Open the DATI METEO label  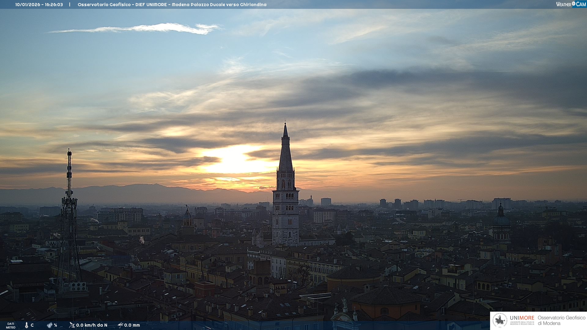11,325
